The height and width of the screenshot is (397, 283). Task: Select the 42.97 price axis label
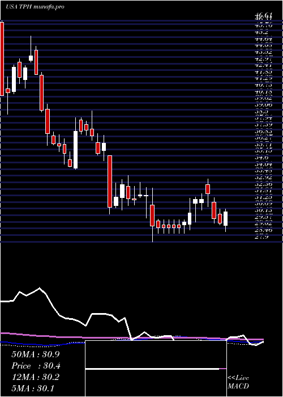[x=264, y=59]
